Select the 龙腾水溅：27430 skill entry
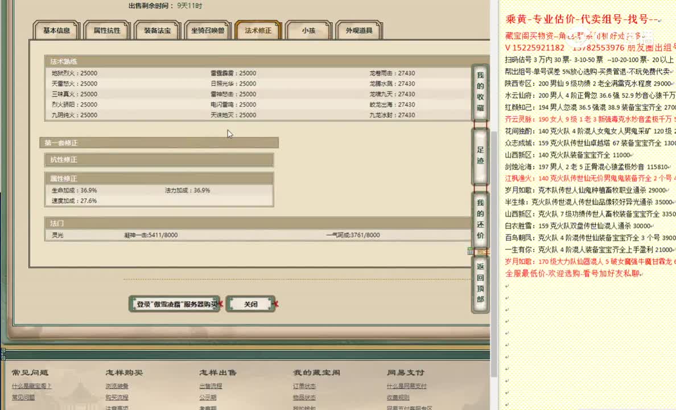This screenshot has width=676, height=410. (x=392, y=84)
